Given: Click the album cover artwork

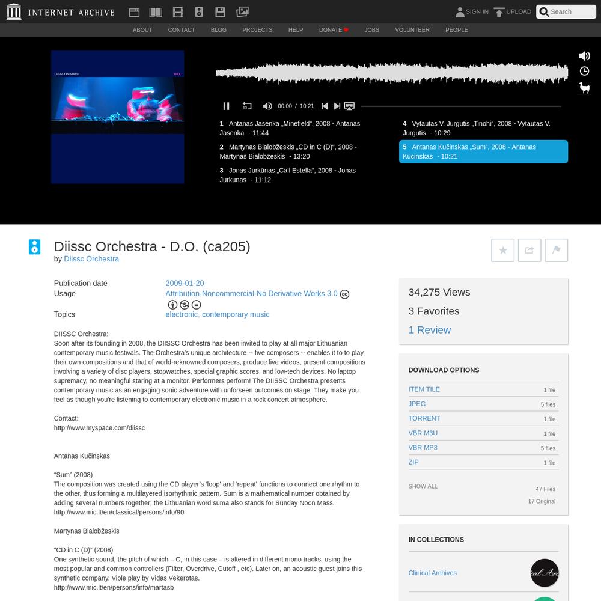Looking at the screenshot, I should 118,117.
